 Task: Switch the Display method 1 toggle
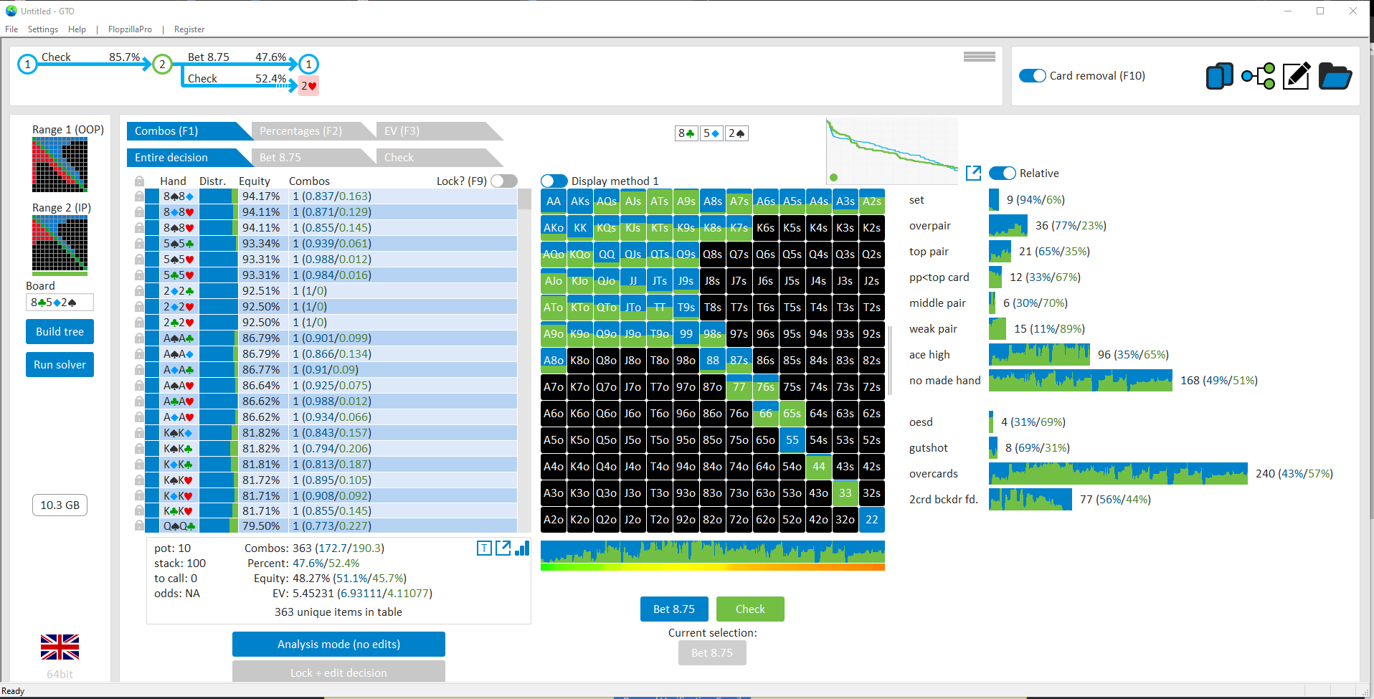coord(554,181)
